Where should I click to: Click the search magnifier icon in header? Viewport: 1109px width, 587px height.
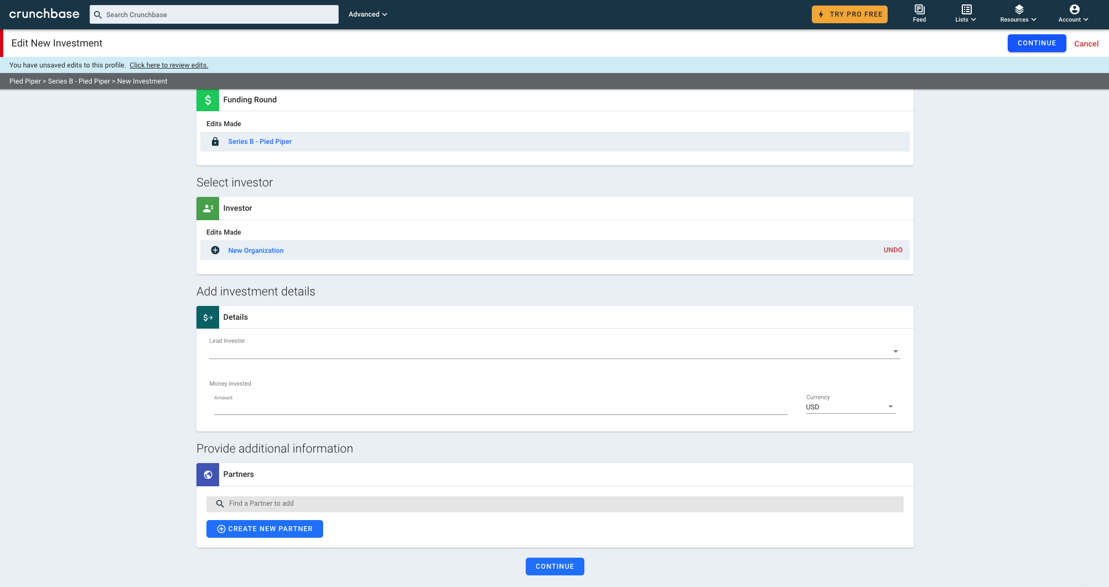(x=98, y=15)
